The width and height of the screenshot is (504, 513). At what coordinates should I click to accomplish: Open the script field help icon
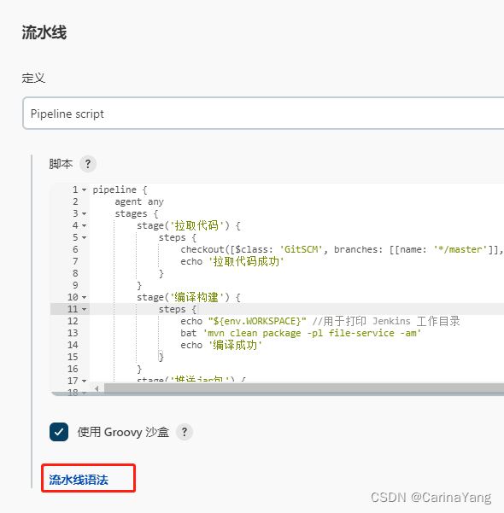pyautogui.click(x=88, y=164)
